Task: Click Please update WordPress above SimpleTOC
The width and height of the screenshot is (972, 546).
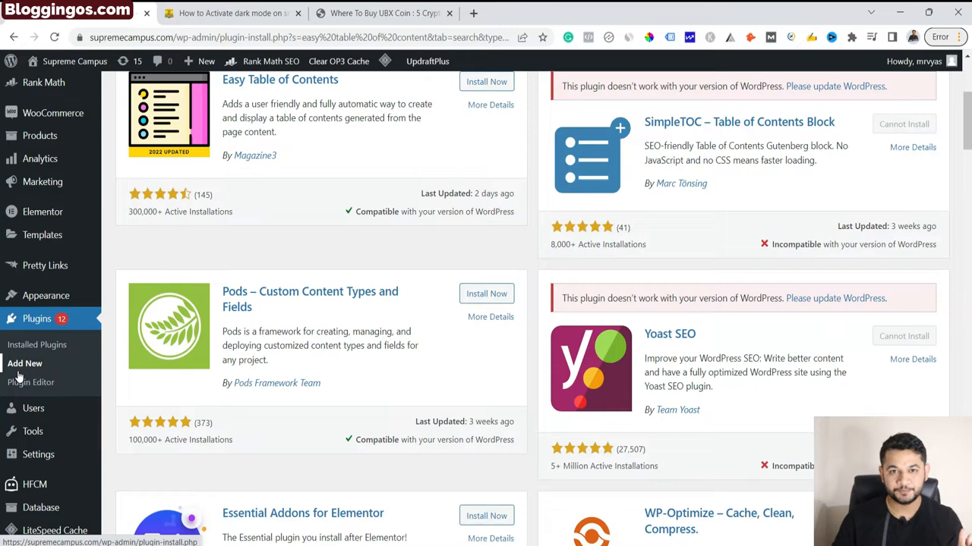Action: coord(835,86)
